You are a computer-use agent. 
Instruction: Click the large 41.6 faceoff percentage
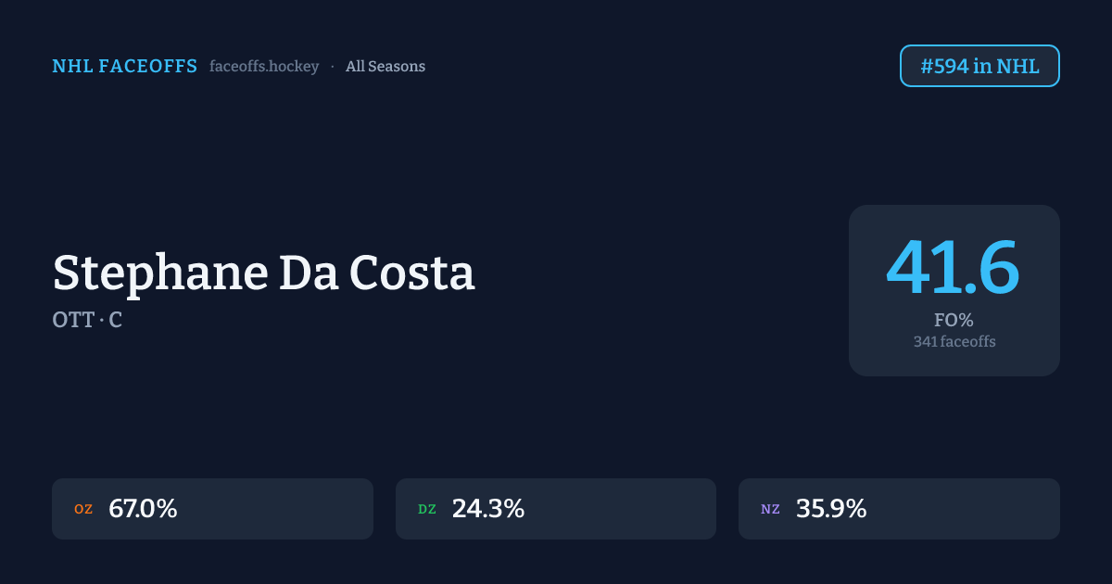click(x=953, y=269)
